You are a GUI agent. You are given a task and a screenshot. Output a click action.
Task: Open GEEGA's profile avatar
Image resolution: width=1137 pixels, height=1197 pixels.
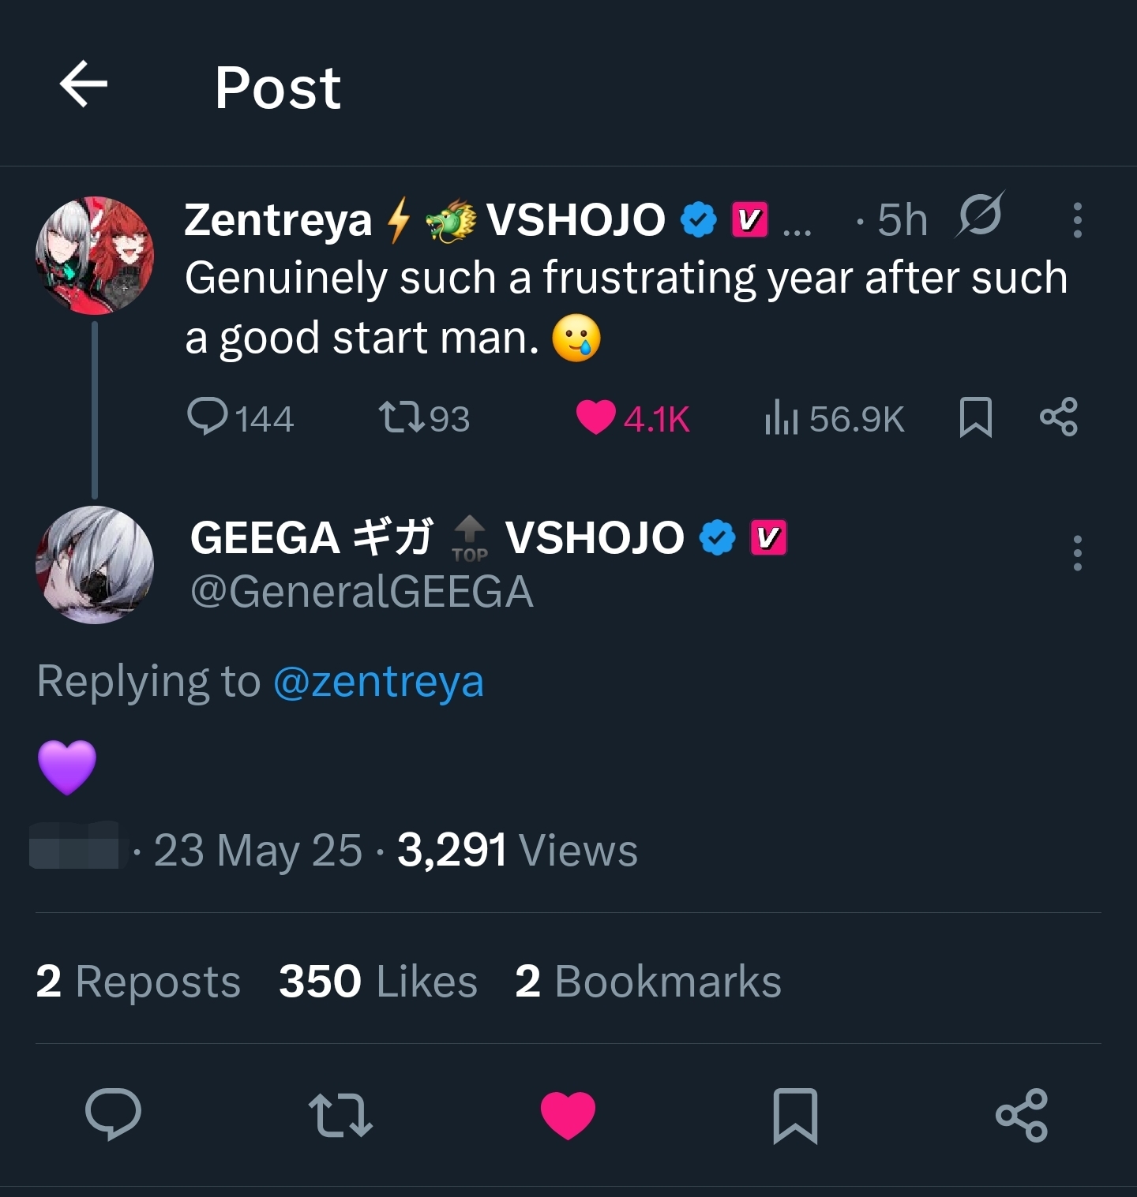click(x=95, y=565)
